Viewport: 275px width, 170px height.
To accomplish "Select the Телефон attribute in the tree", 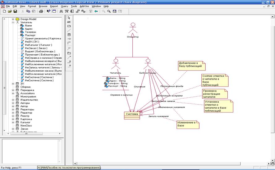I will (x=30, y=32).
